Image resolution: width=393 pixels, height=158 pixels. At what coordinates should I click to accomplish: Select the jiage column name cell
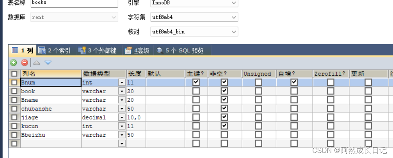click(x=51, y=117)
